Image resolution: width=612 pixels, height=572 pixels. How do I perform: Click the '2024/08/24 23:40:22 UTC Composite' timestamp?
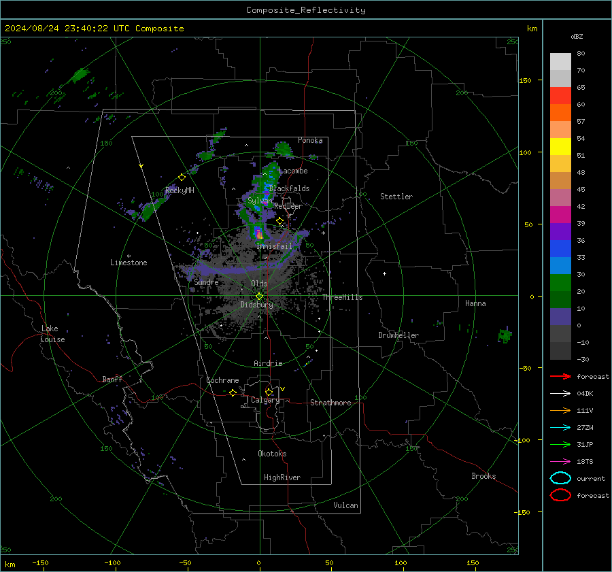click(95, 29)
